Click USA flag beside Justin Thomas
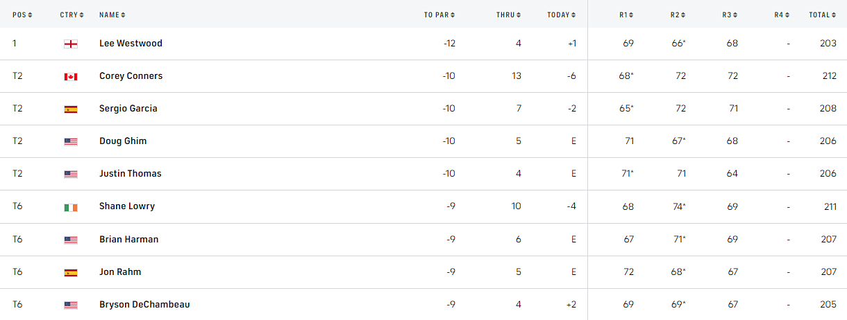 70,174
